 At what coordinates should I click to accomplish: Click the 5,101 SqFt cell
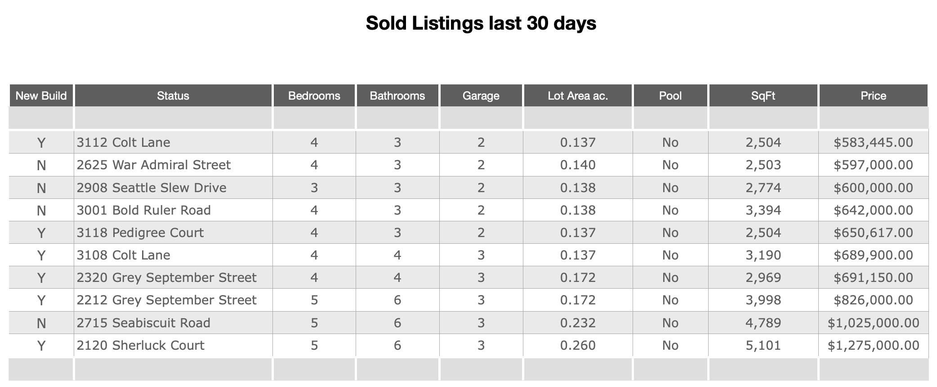[x=763, y=345]
